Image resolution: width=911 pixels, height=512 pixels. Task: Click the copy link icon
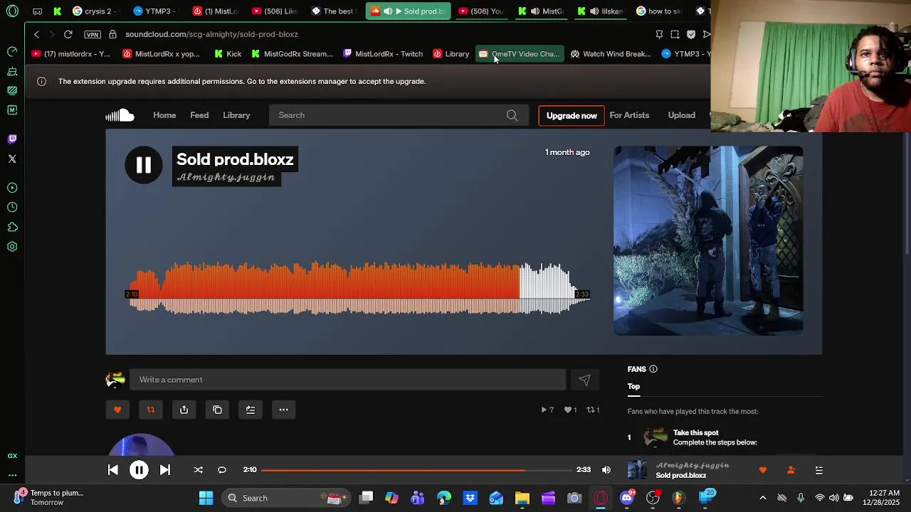[217, 410]
